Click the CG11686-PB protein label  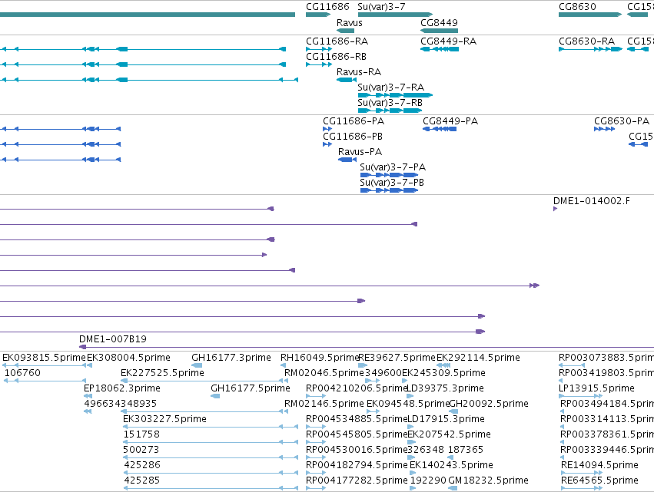[x=353, y=137]
